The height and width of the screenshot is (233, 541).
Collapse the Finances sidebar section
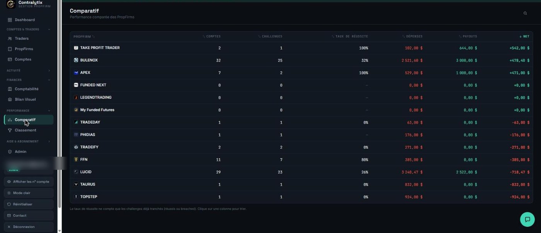point(29,80)
